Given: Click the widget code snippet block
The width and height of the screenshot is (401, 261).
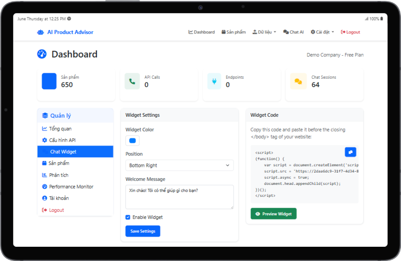Looking at the screenshot, I should pos(304,174).
